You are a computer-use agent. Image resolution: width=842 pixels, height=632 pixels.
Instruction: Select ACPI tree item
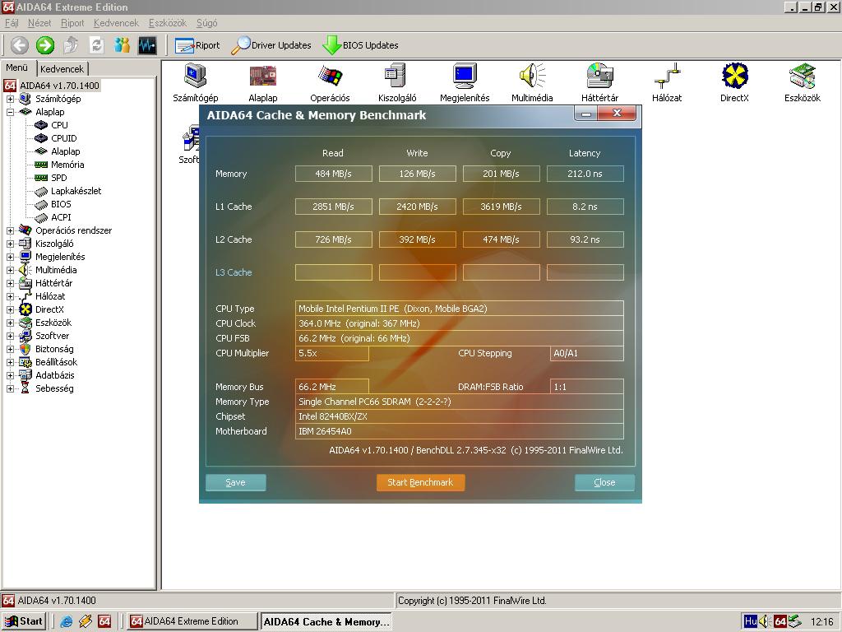tap(61, 217)
